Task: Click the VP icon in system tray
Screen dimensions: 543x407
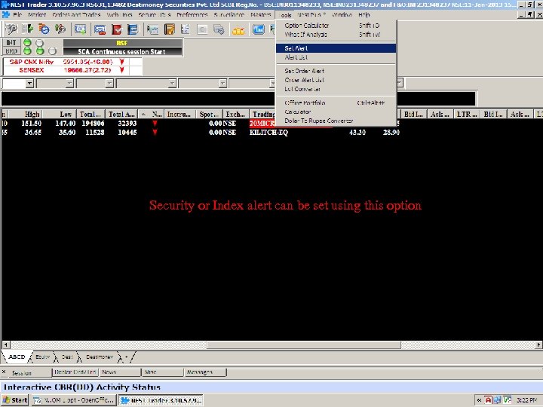Action: tap(507, 400)
